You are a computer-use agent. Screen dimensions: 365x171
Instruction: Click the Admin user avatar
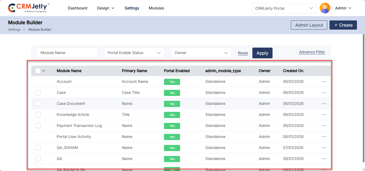click(325, 8)
